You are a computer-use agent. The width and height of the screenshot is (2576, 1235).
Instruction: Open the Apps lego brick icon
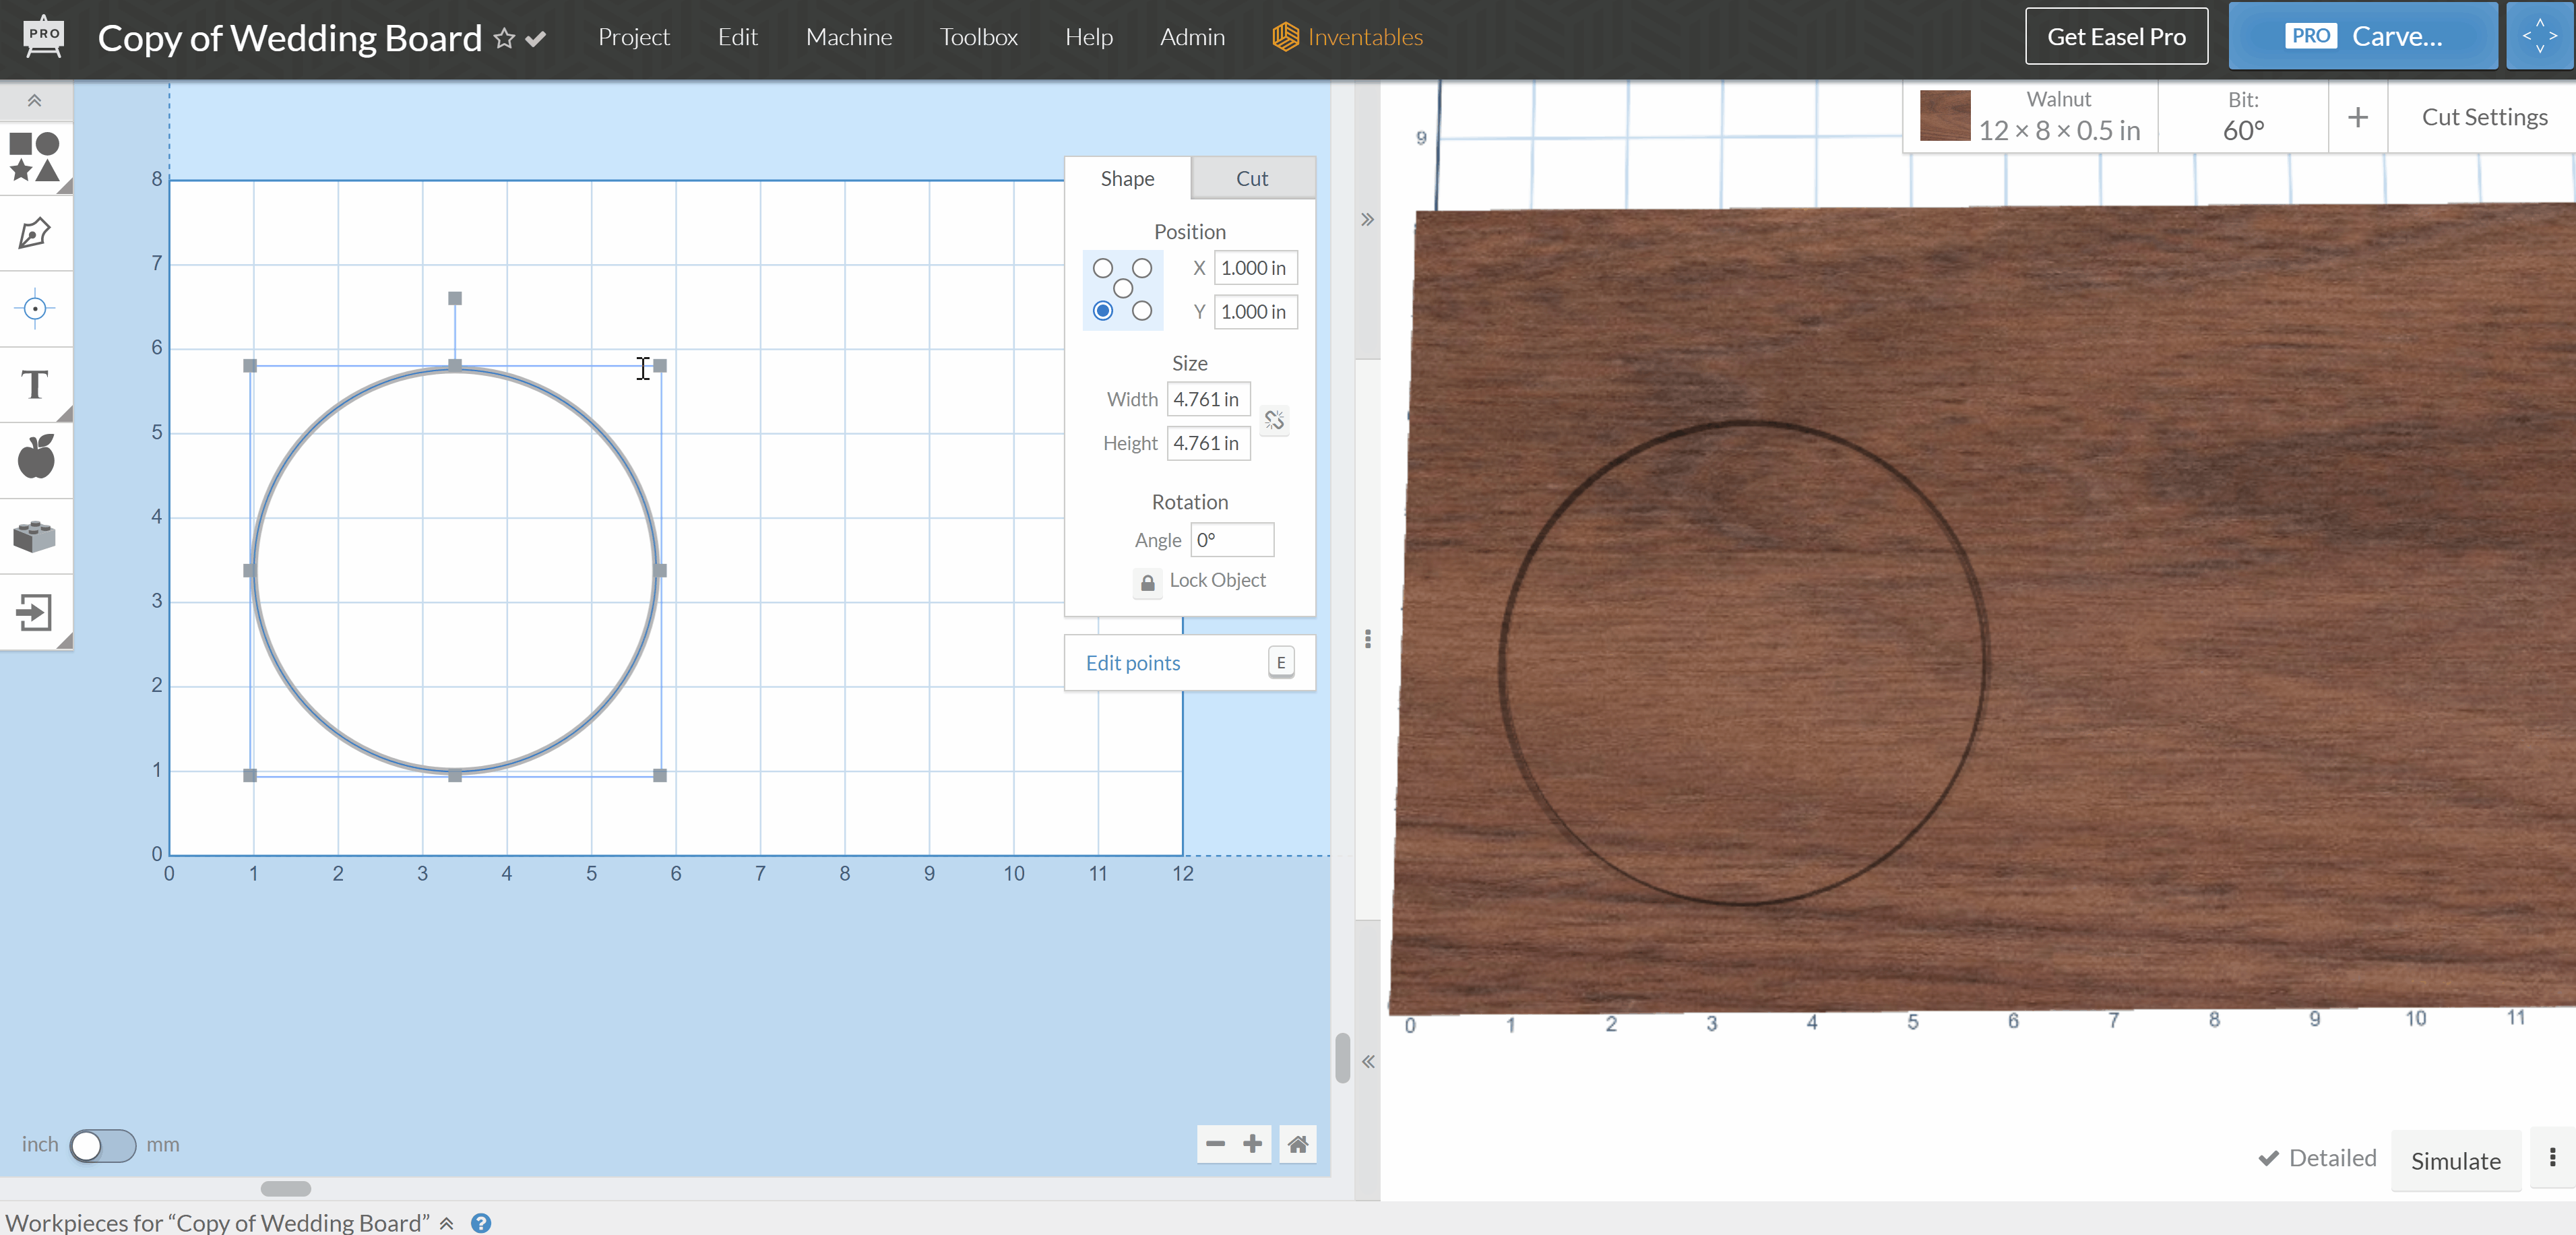[x=34, y=536]
